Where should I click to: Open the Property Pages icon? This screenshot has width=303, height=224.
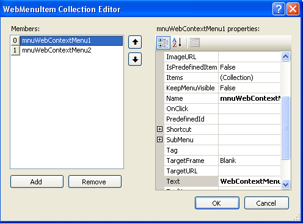point(195,43)
